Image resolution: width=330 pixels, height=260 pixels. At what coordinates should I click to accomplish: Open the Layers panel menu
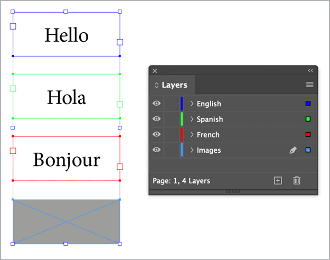309,85
